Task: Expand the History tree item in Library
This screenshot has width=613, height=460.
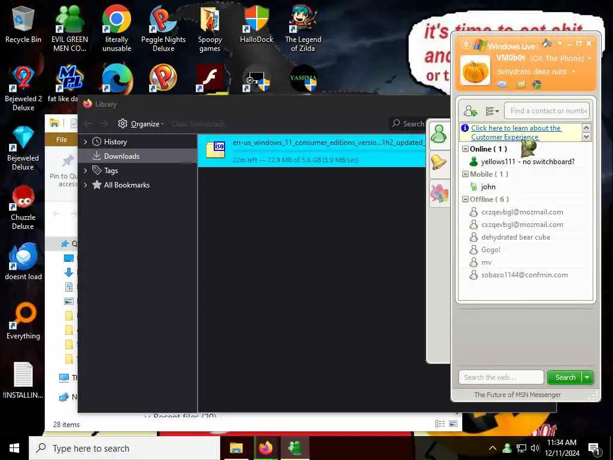Action: 86,142
